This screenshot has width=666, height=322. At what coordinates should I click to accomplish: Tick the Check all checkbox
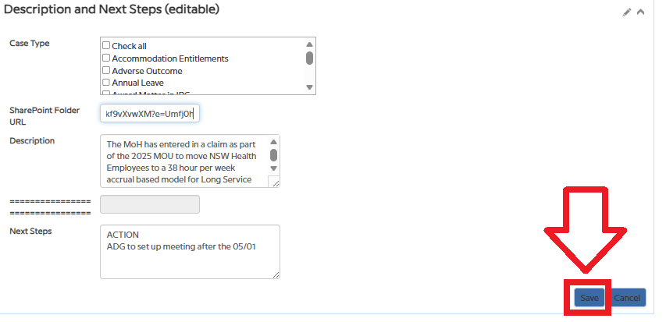pos(106,46)
